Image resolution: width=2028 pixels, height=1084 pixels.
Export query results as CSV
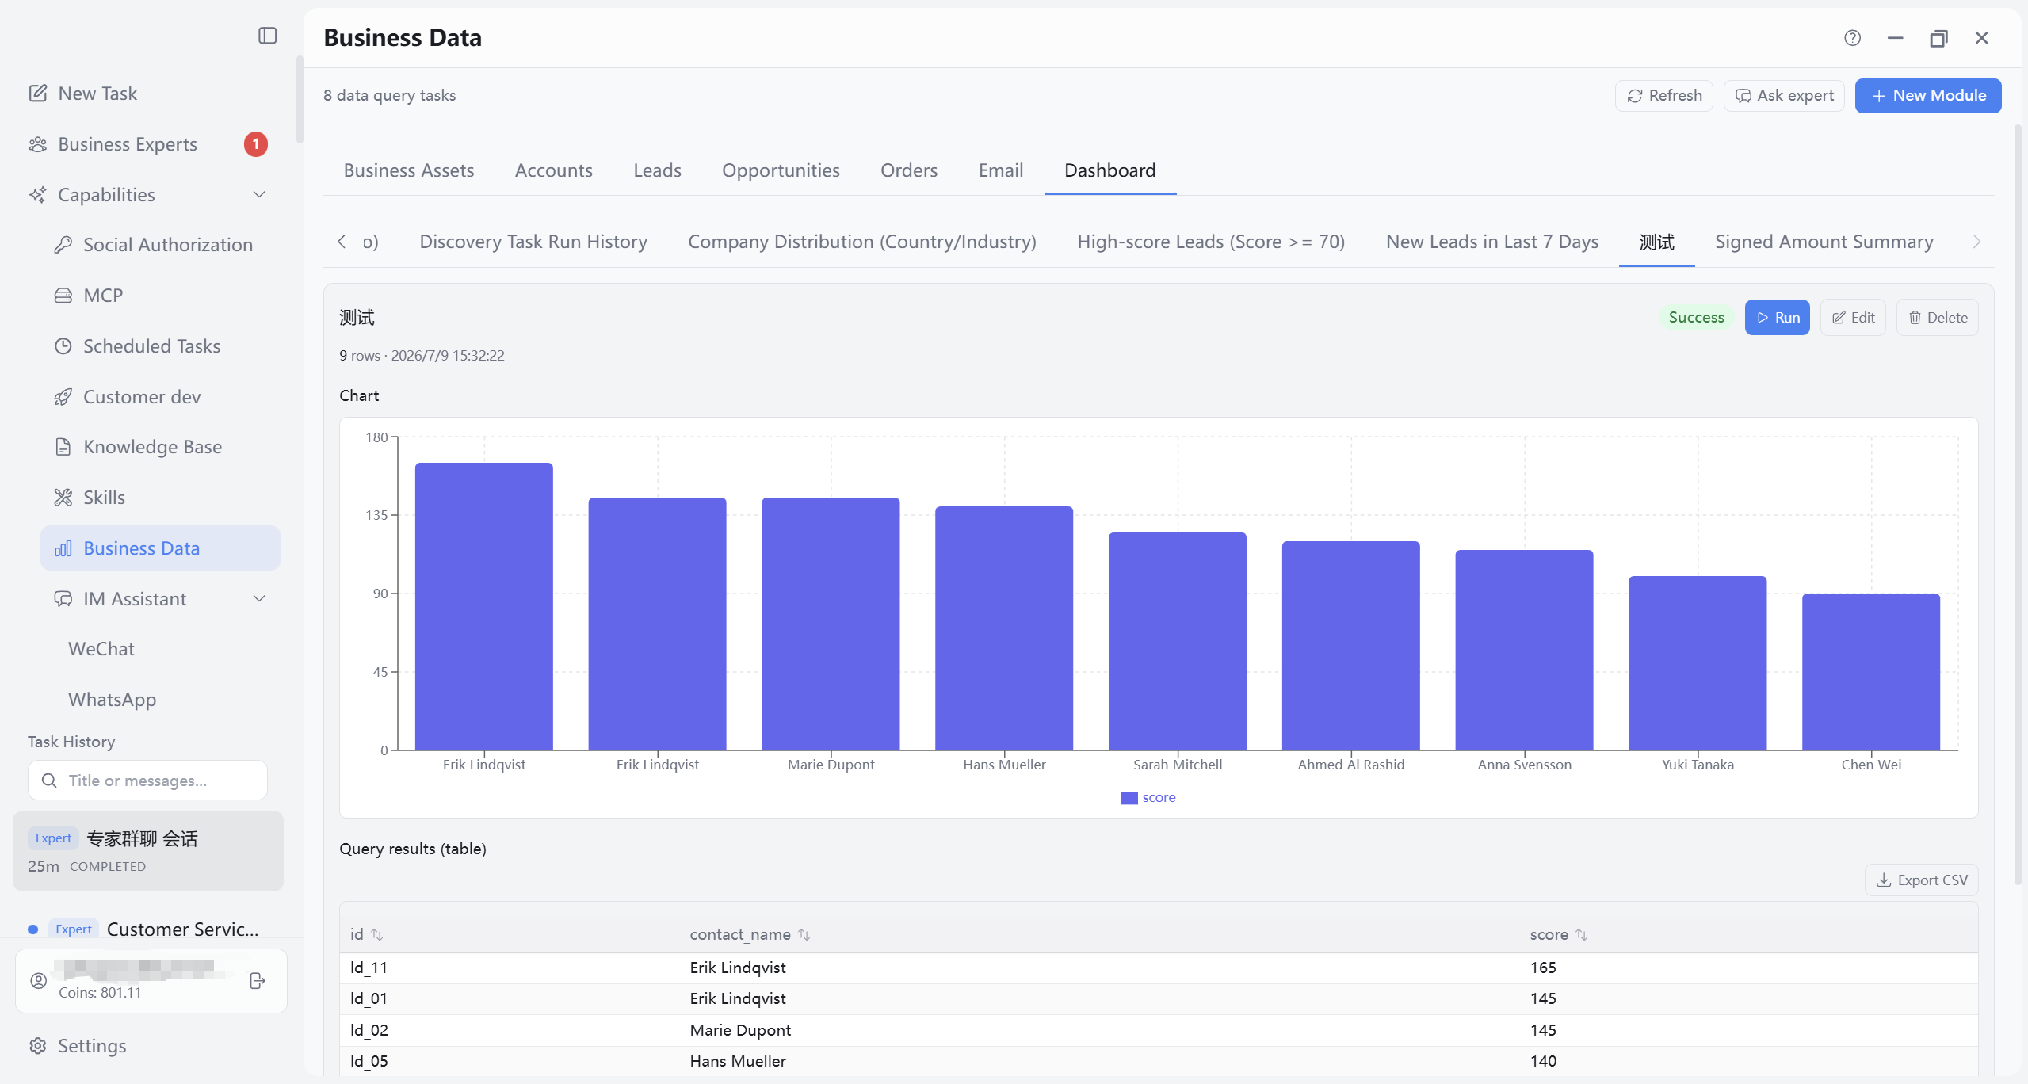(x=1921, y=880)
